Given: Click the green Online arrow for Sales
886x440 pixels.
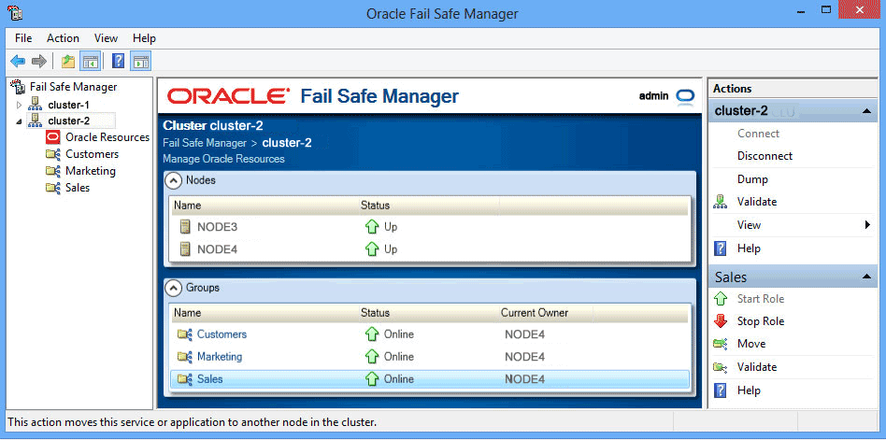Looking at the screenshot, I should [372, 379].
